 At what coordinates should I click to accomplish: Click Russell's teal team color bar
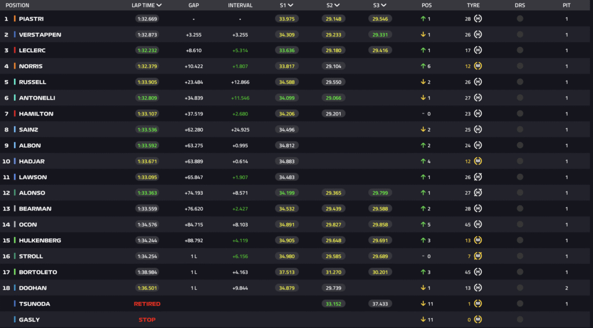click(x=14, y=82)
